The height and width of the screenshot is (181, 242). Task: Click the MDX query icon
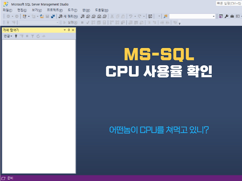[88, 16]
